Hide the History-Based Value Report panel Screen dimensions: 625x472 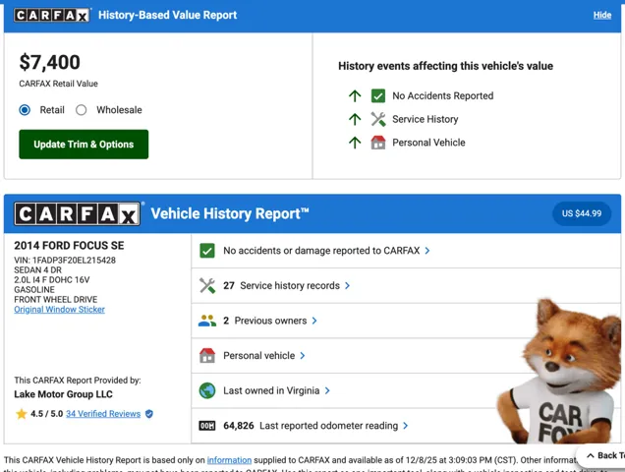pyautogui.click(x=601, y=16)
